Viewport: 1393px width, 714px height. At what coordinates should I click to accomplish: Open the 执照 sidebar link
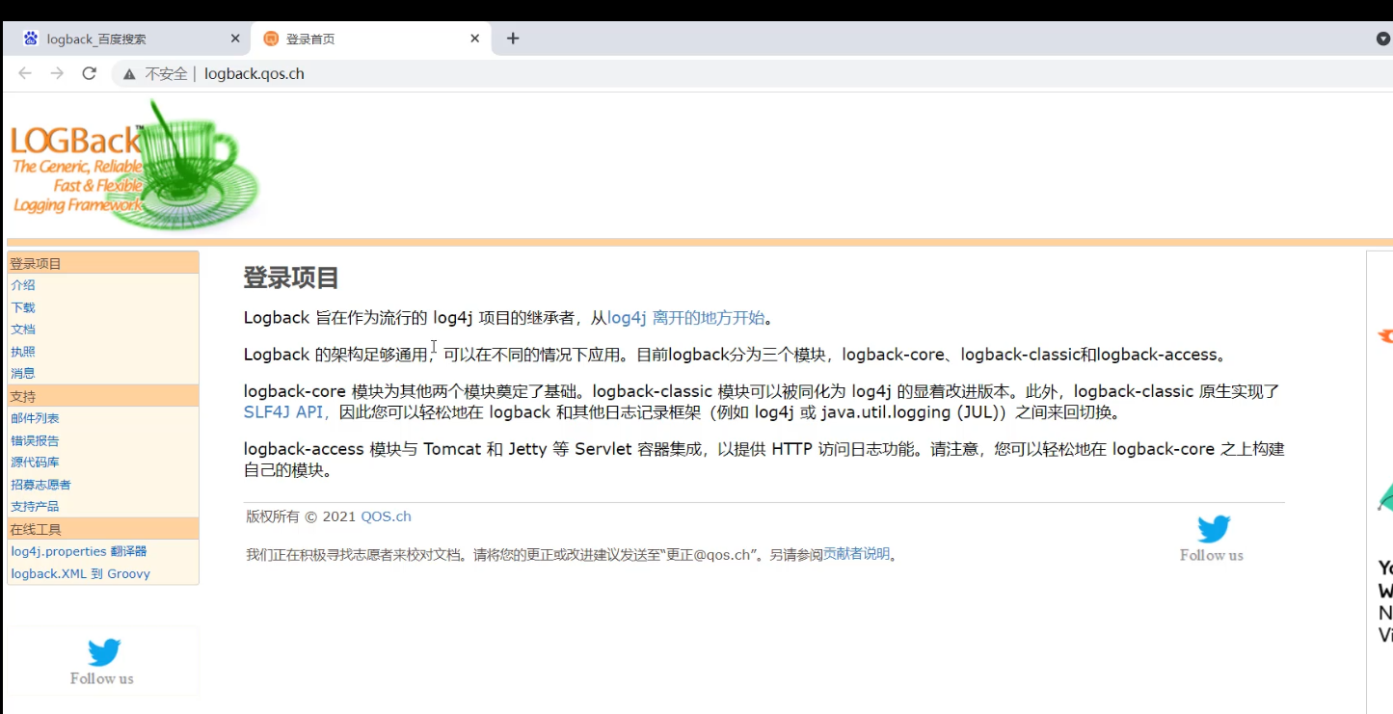pyautogui.click(x=23, y=352)
